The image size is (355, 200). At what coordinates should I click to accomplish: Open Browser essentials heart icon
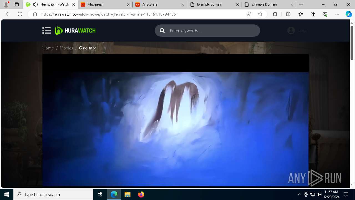click(x=325, y=14)
